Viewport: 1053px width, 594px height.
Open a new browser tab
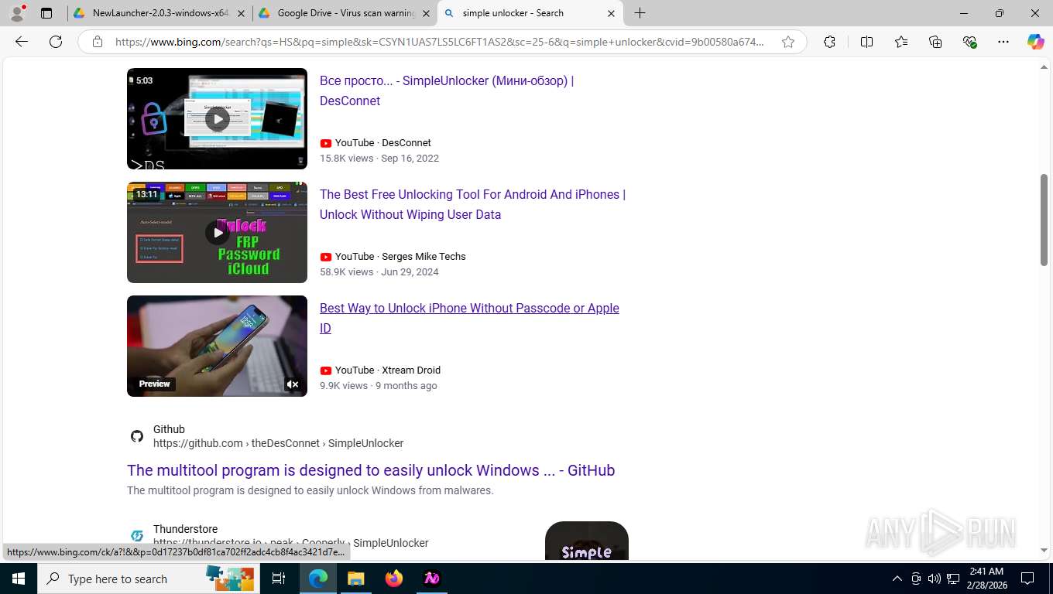click(640, 13)
